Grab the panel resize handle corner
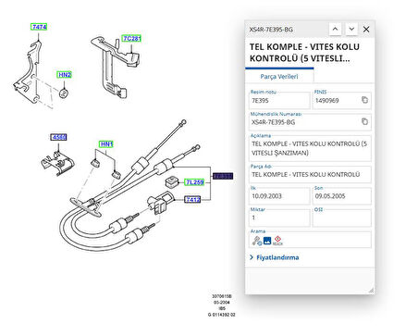The height and width of the screenshot is (336, 418). tap(371, 290)
